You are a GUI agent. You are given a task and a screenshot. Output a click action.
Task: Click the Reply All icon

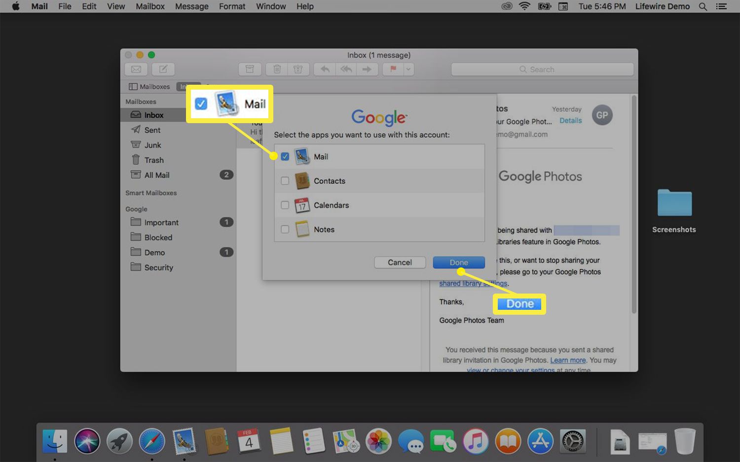[x=346, y=69]
